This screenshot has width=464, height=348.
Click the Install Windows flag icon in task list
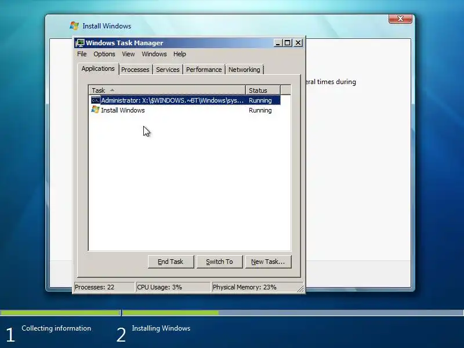[x=95, y=110]
